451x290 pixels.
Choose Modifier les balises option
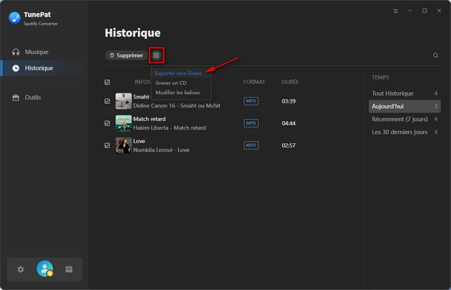pyautogui.click(x=177, y=93)
